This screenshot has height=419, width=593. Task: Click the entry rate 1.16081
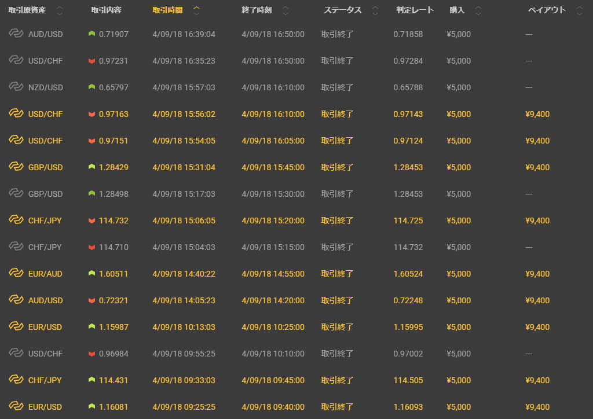tap(114, 407)
